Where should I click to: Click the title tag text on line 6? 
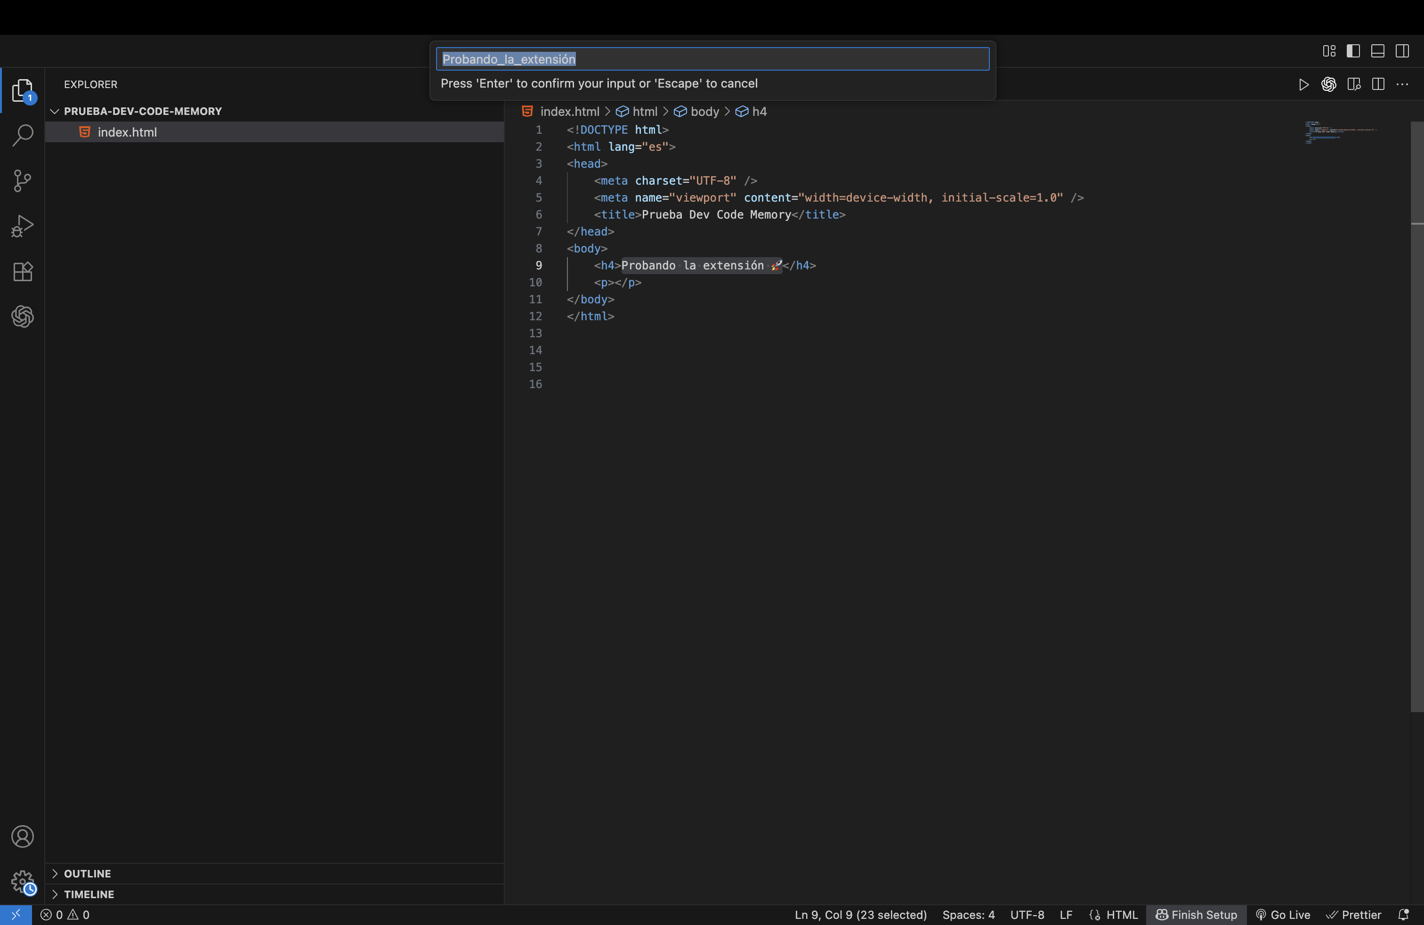[x=716, y=214]
